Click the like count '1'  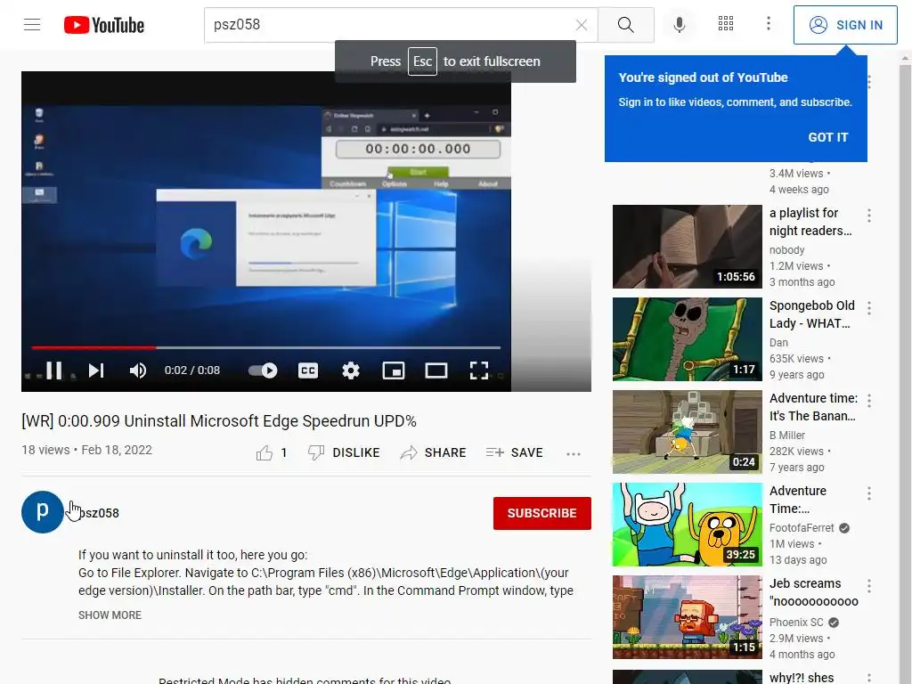tap(284, 452)
